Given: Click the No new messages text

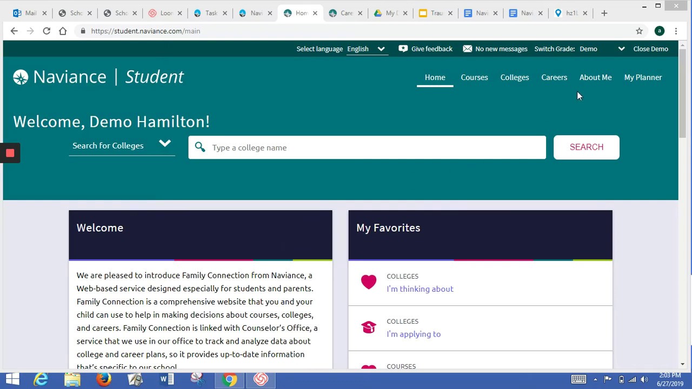Looking at the screenshot, I should 501,49.
